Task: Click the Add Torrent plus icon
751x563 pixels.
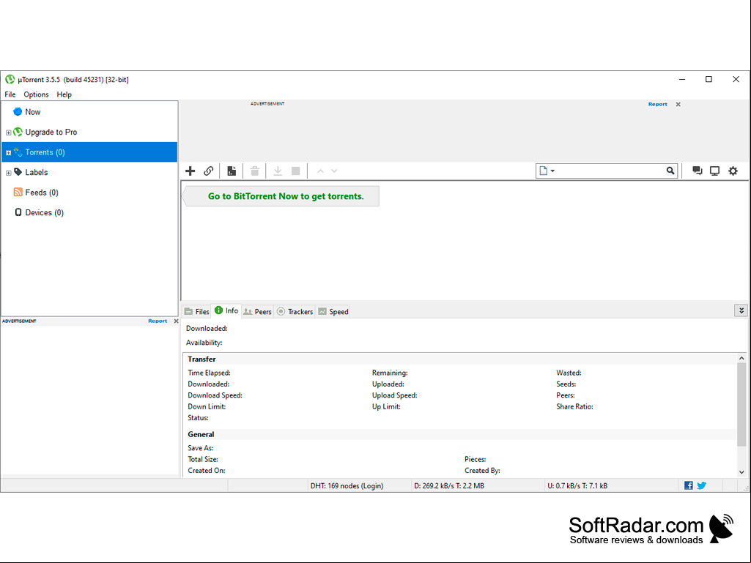Action: click(190, 171)
